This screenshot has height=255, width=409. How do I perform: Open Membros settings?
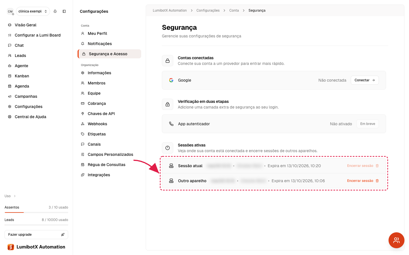pyautogui.click(x=109, y=83)
